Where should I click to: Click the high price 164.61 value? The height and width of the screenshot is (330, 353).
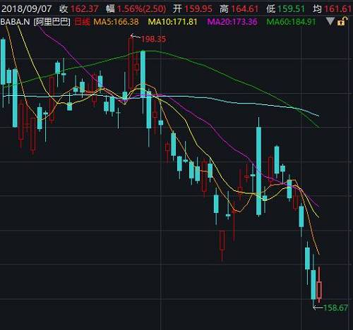245,9
